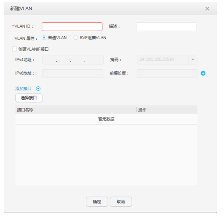Enable the 创建VLANIF接口 checkbox
The height and width of the screenshot is (216, 224).
pos(15,49)
